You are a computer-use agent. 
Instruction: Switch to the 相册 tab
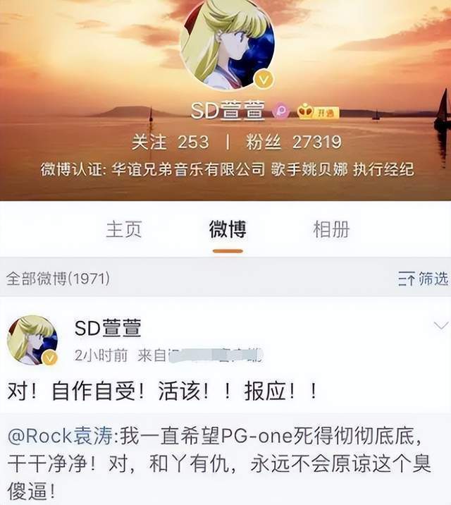point(331,229)
